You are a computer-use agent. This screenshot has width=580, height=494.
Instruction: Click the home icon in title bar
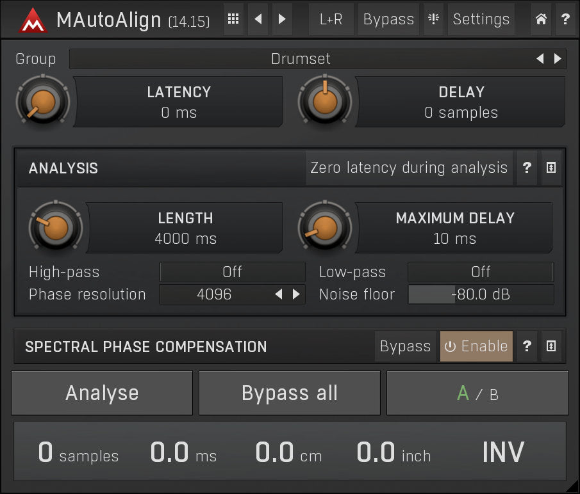click(x=541, y=19)
